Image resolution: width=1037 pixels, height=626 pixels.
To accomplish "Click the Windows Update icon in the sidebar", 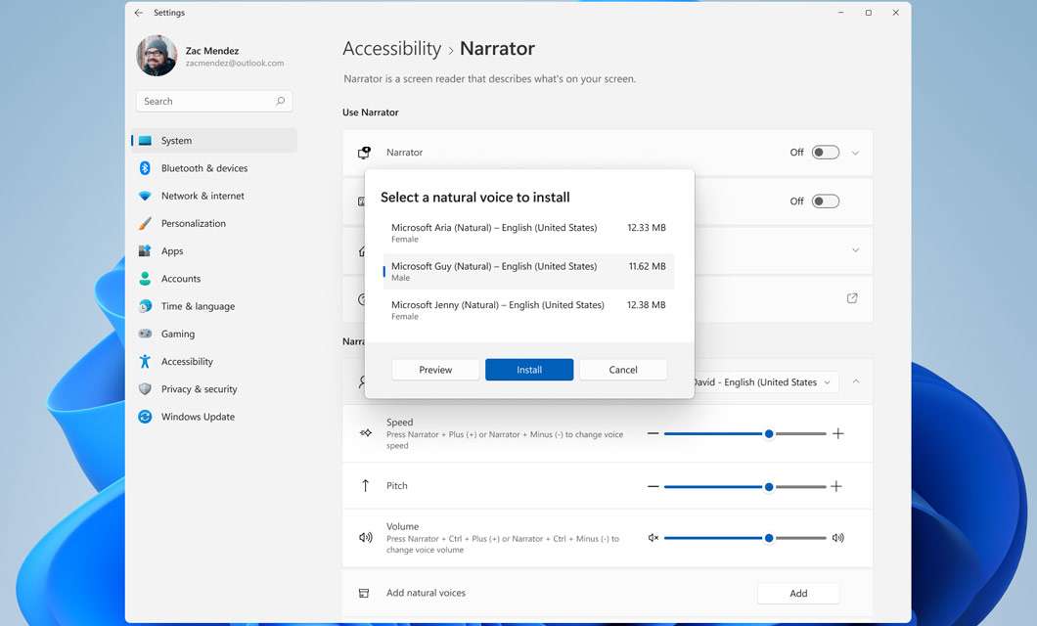I will 145,417.
